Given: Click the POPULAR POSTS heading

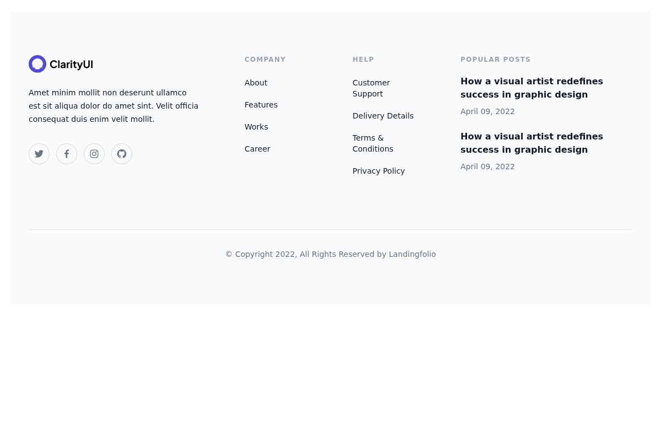Looking at the screenshot, I should 495,60.
